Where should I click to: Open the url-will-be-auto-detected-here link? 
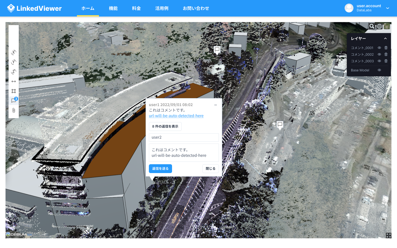pos(176,116)
